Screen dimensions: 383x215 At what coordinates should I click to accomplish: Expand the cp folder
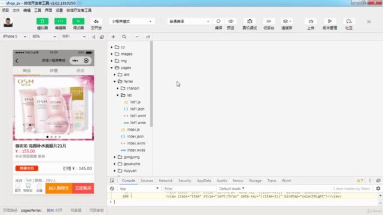[x=112, y=47]
